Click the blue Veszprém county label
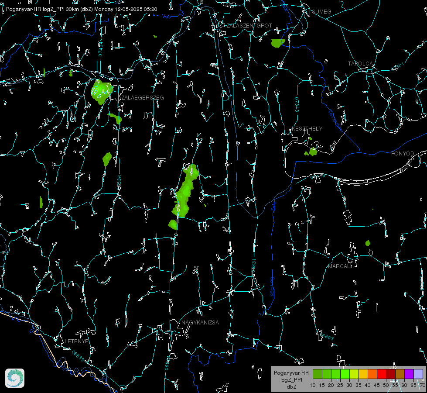Image resolution: width=427 pixels, height=393 pixels. click(335, 120)
